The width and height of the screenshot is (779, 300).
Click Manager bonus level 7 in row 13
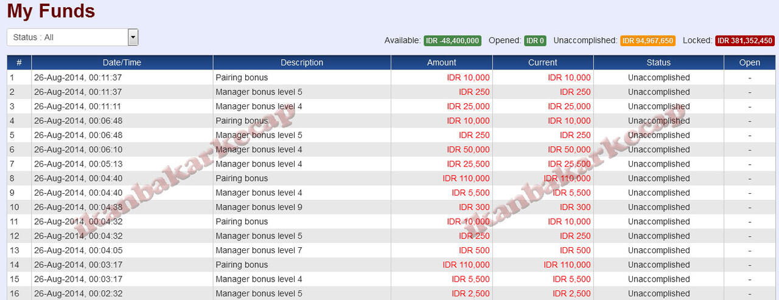(x=259, y=250)
